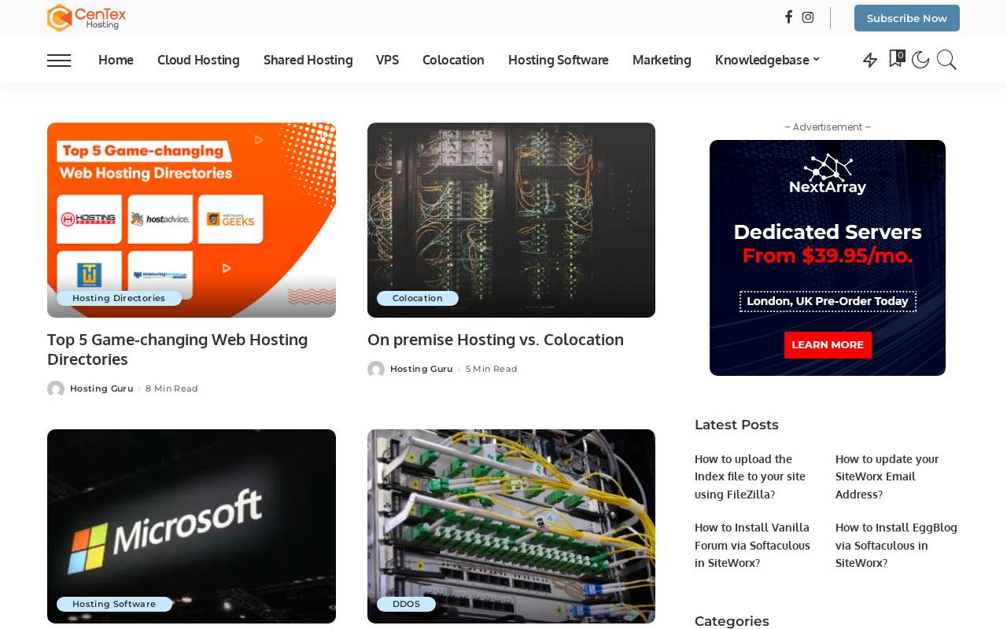
Task: Click the Hosting Directories category tag
Action: (119, 298)
